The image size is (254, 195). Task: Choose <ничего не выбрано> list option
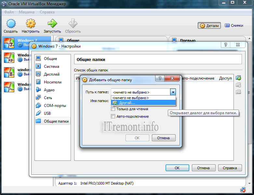point(143,98)
